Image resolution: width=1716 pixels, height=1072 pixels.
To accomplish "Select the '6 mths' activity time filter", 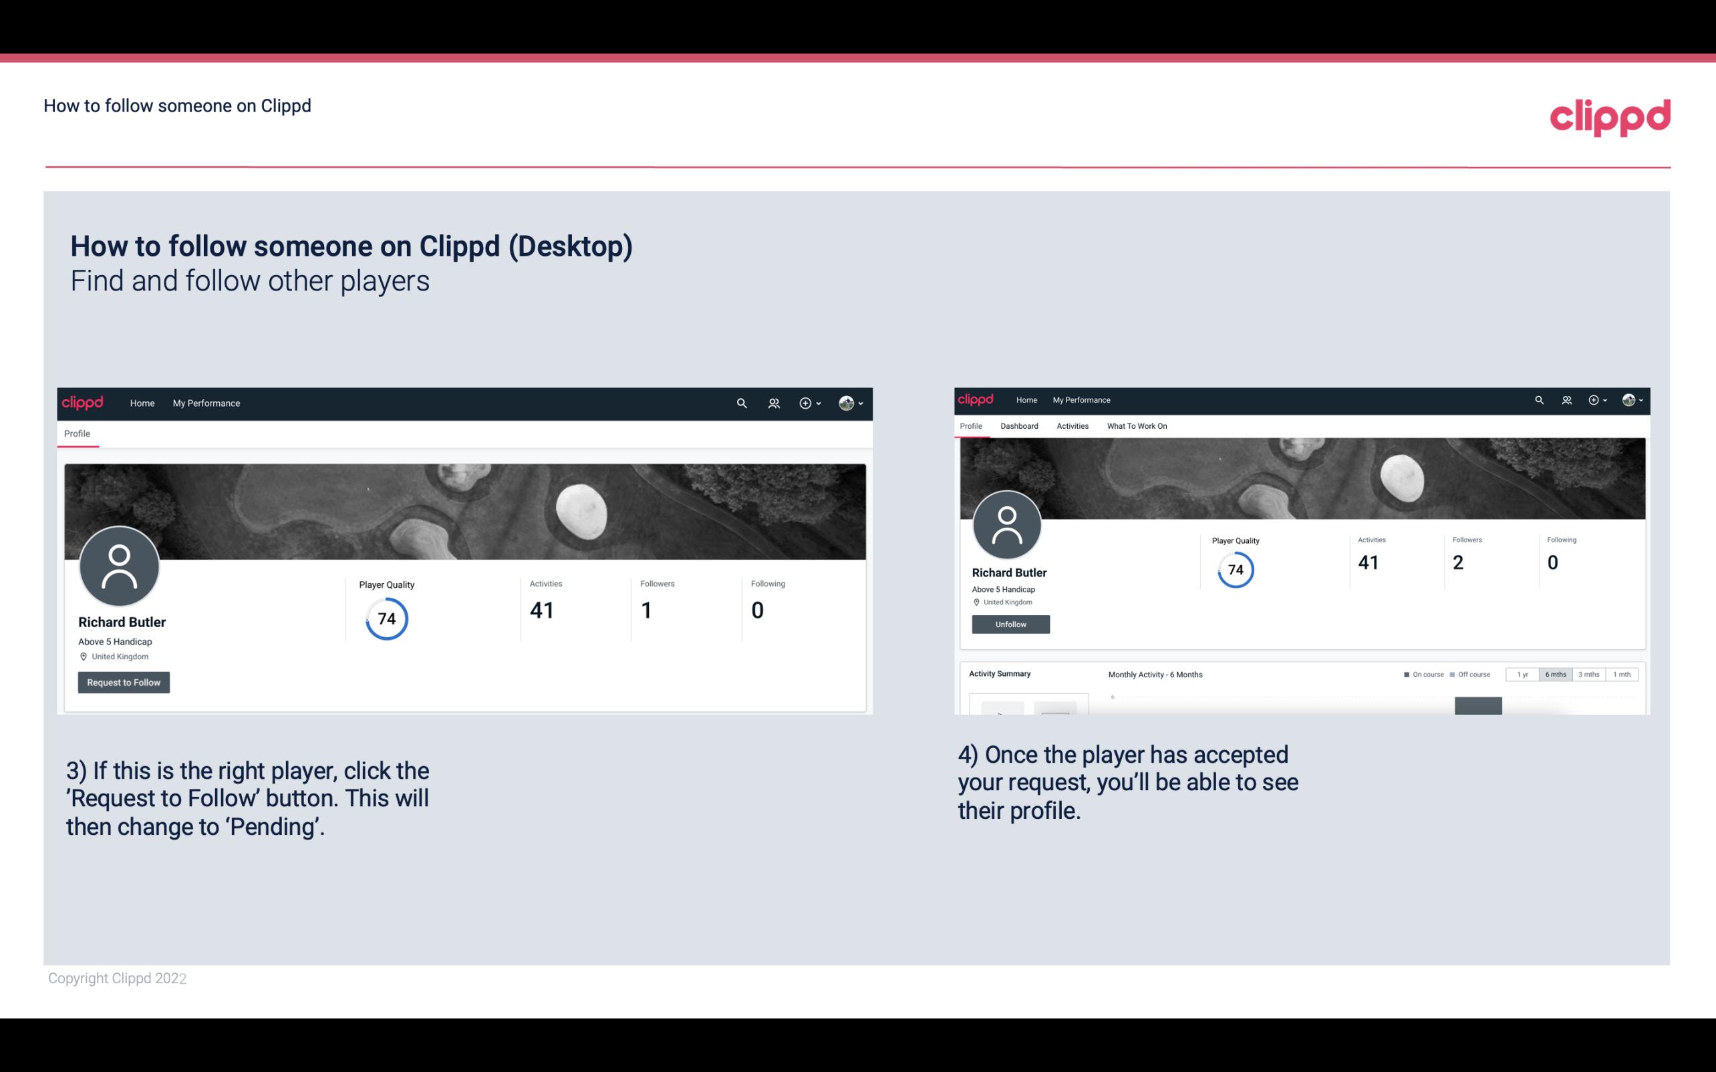I will (x=1556, y=673).
